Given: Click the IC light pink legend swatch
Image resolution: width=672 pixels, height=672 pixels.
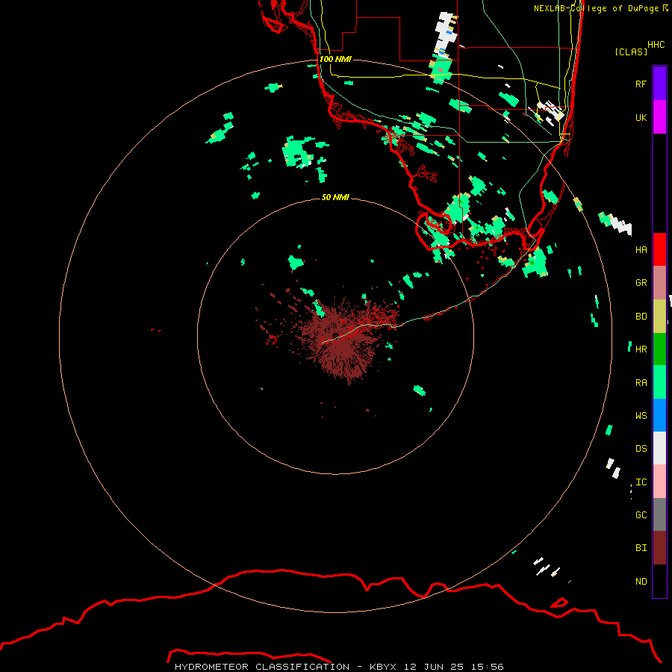Looking at the screenshot, I should pyautogui.click(x=659, y=482).
